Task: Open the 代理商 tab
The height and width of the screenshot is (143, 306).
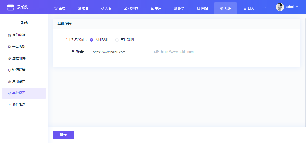Action: 131,8
